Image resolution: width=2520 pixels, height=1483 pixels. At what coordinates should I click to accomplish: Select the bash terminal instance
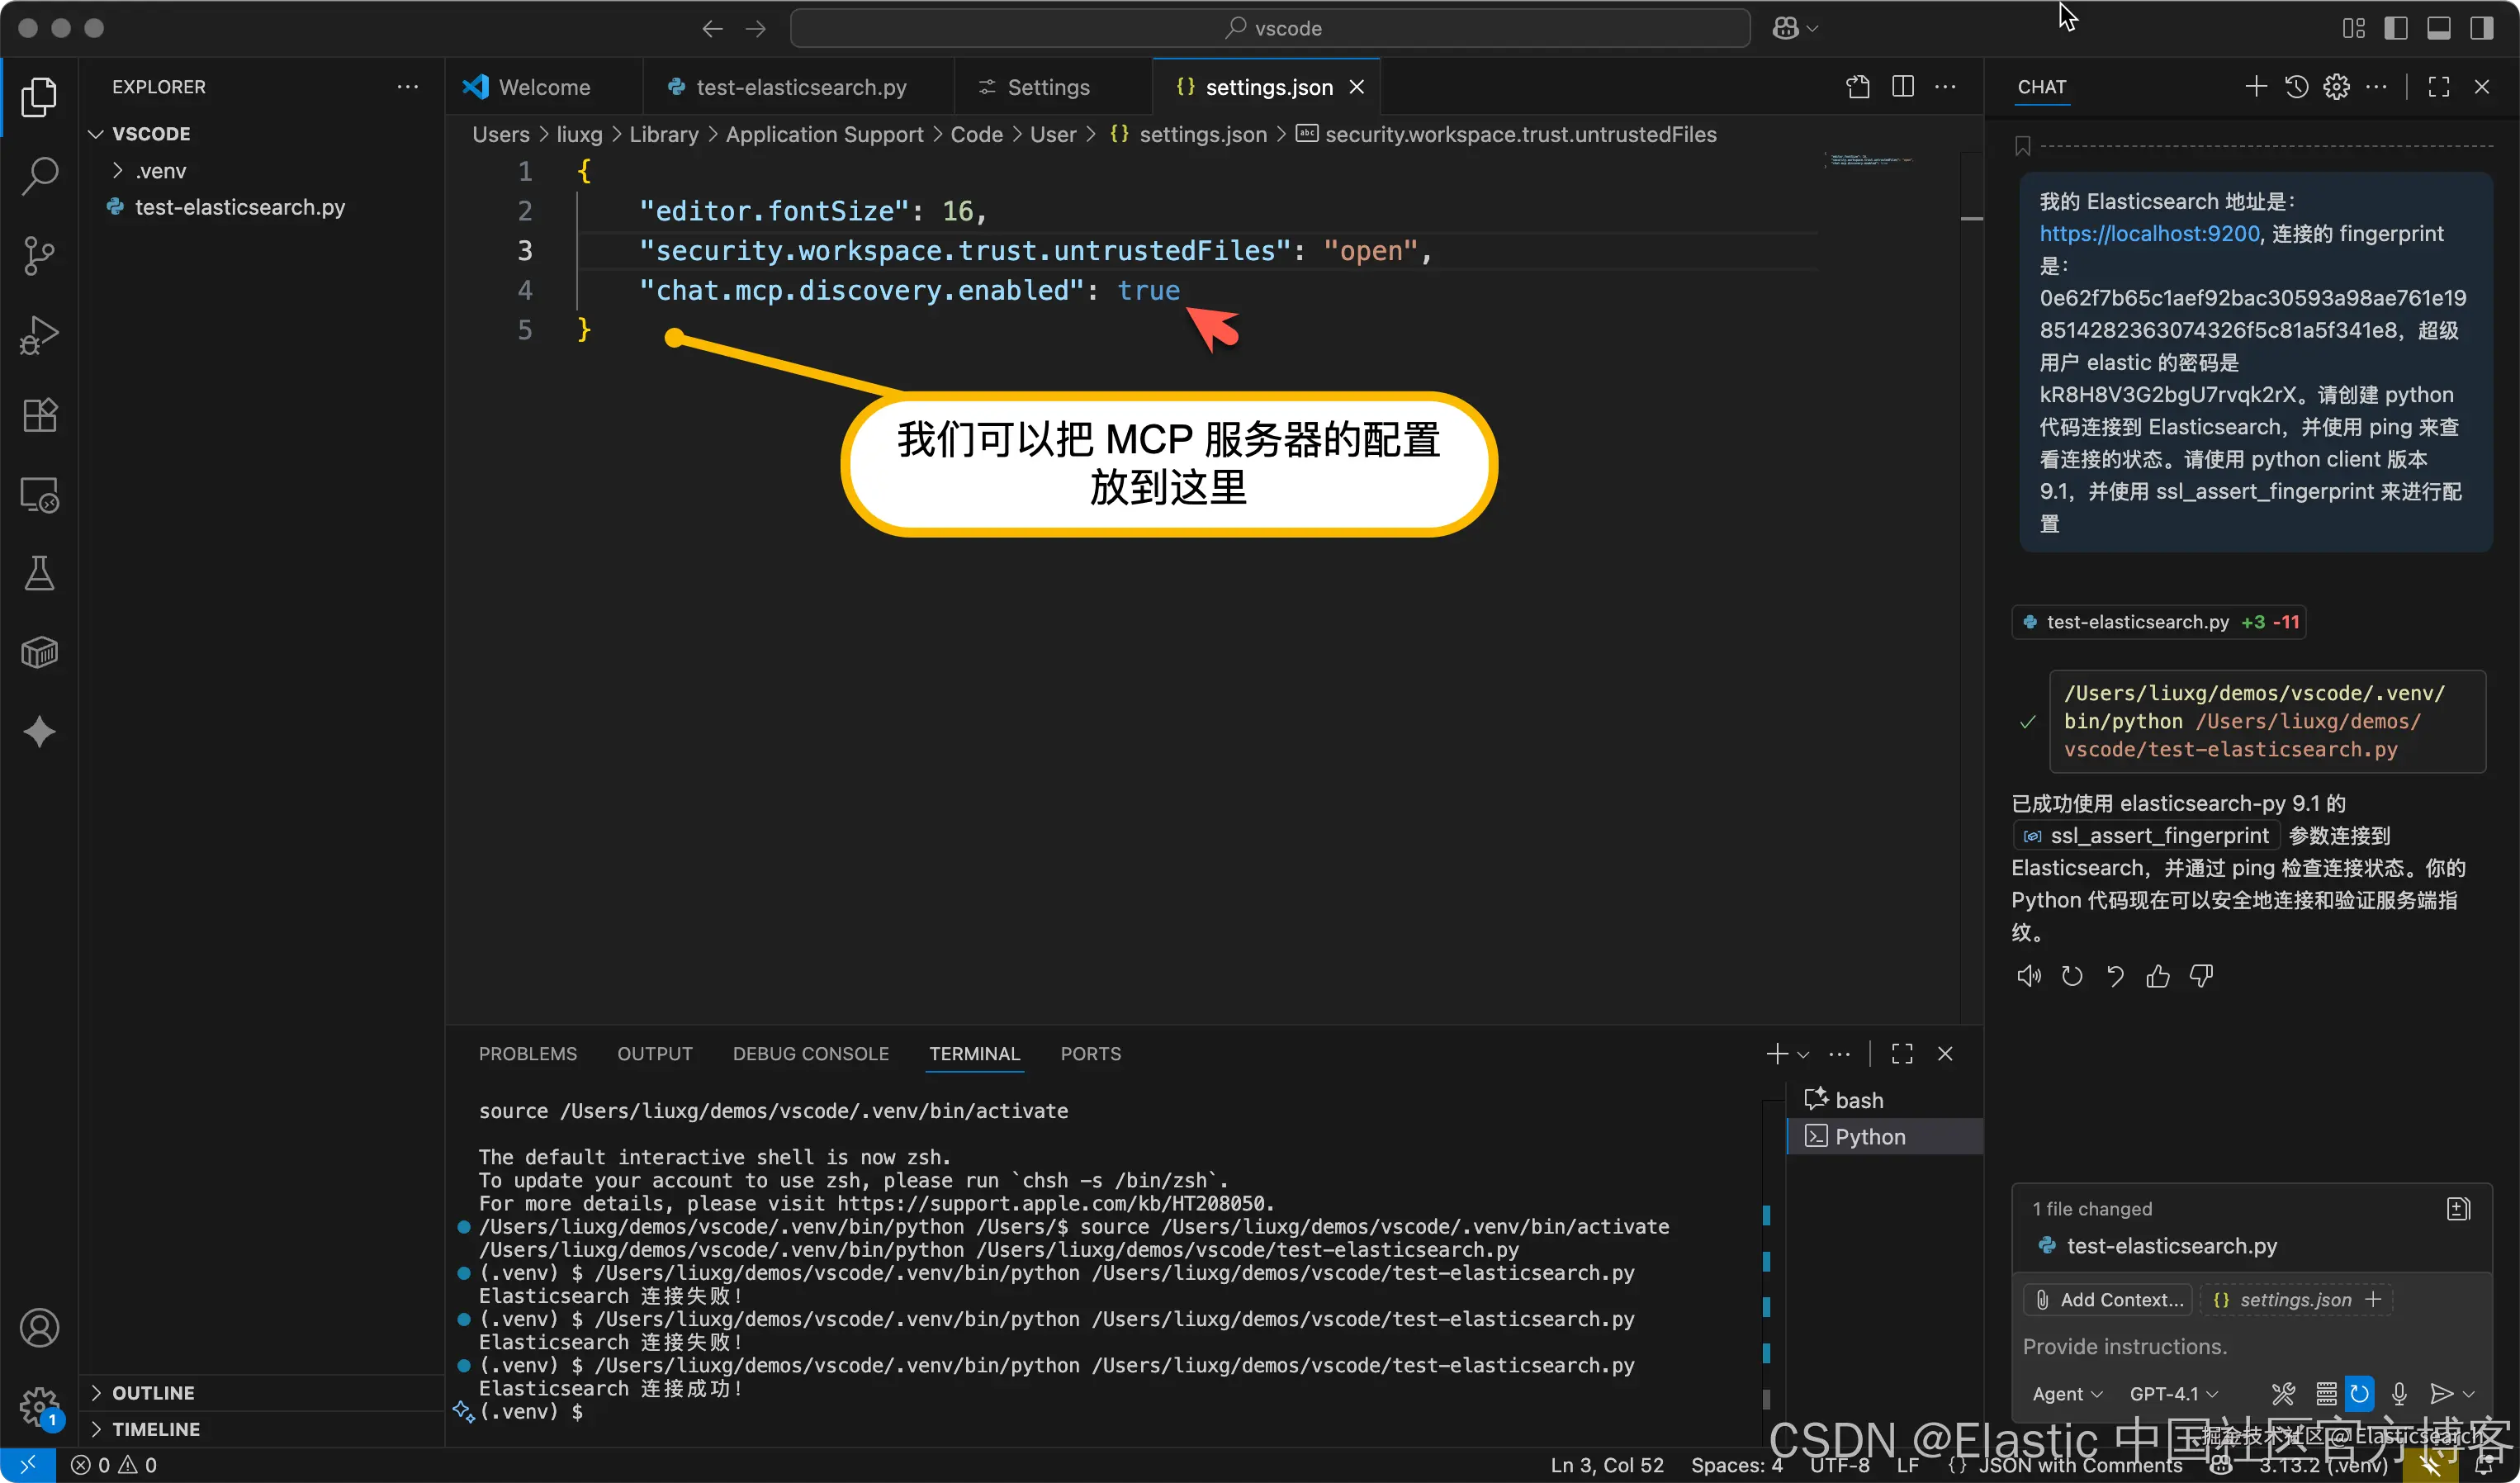(x=1885, y=1100)
